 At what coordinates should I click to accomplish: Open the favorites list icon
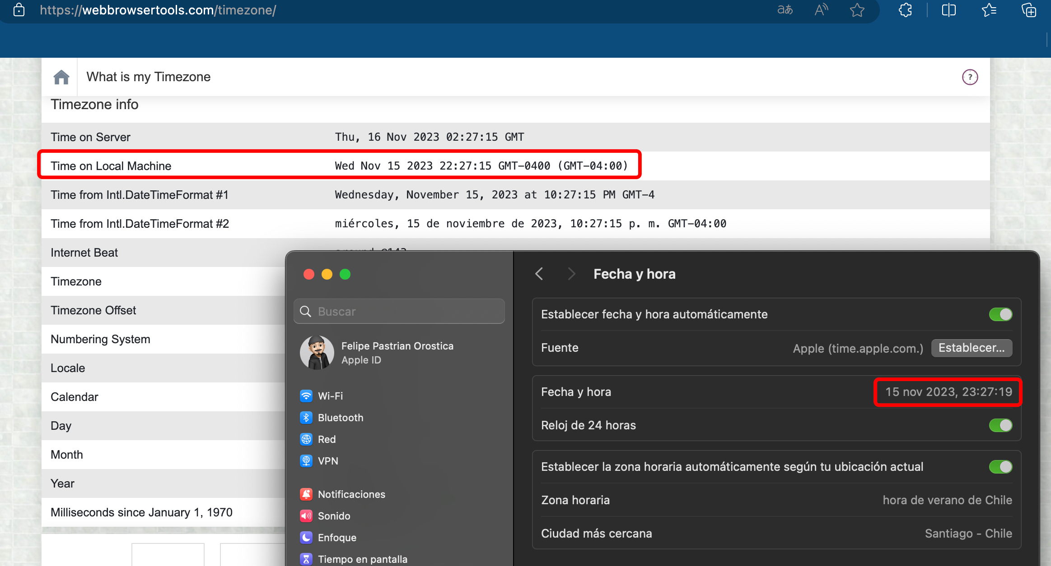point(989,10)
